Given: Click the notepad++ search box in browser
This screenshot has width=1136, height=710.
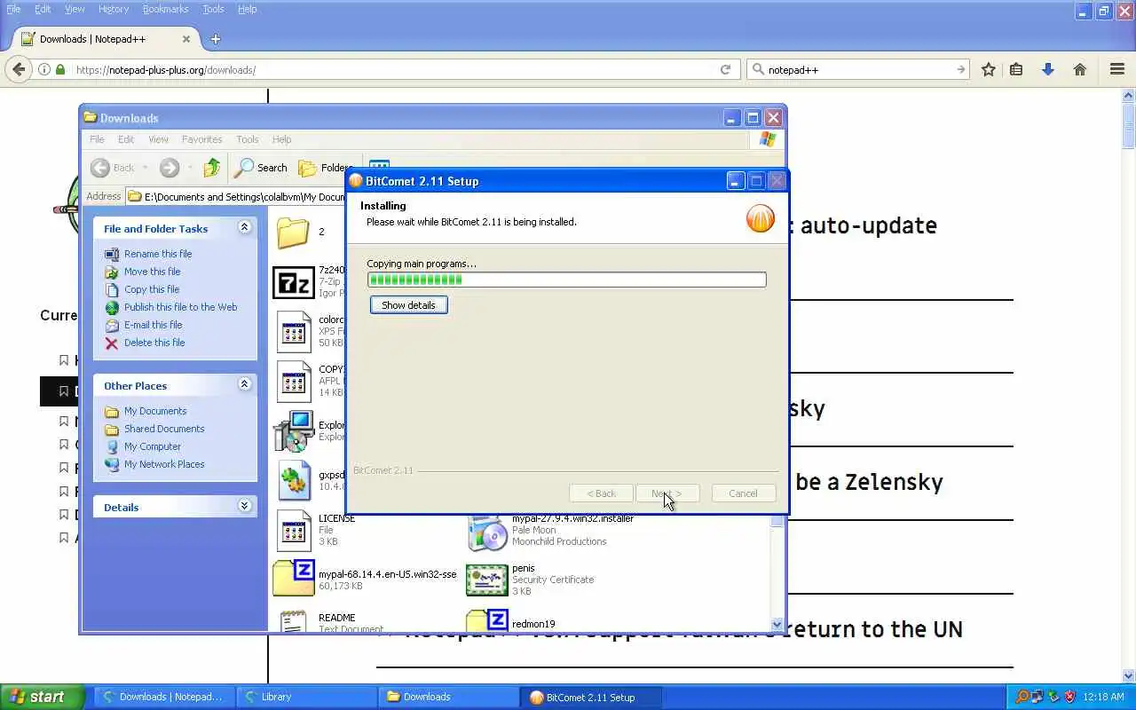Looking at the screenshot, I should 857,69.
